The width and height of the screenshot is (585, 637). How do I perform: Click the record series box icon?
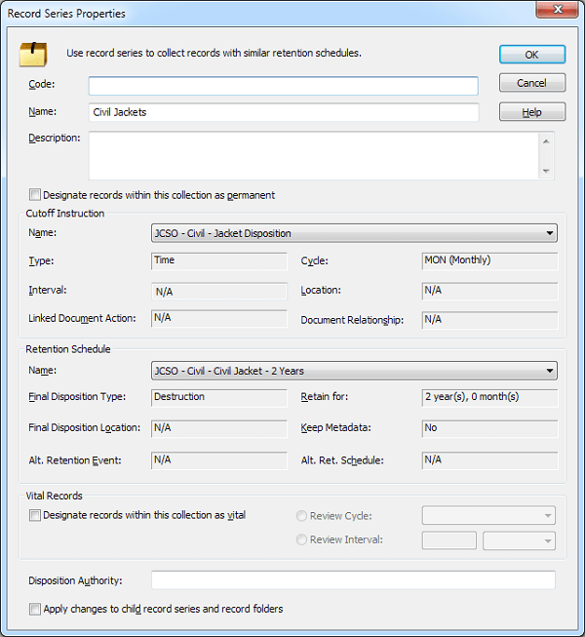pyautogui.click(x=33, y=54)
